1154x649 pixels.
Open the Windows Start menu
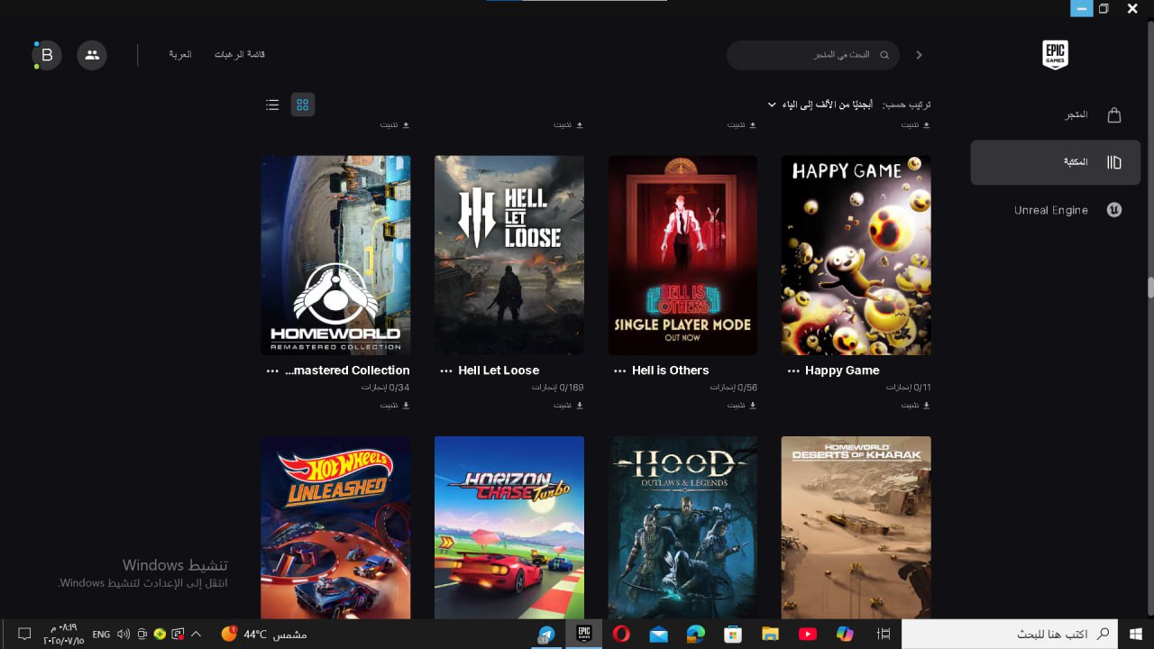coord(1136,634)
